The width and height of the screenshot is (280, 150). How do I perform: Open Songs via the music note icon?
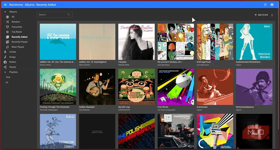click(x=5, y=57)
